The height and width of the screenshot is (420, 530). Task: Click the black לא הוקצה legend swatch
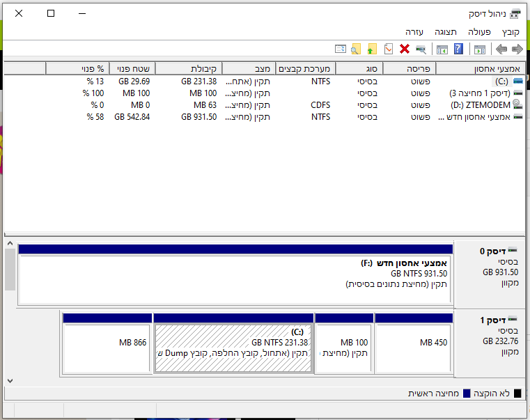(517, 394)
